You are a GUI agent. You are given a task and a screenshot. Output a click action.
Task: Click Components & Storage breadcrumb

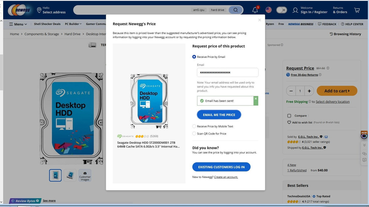(x=42, y=34)
